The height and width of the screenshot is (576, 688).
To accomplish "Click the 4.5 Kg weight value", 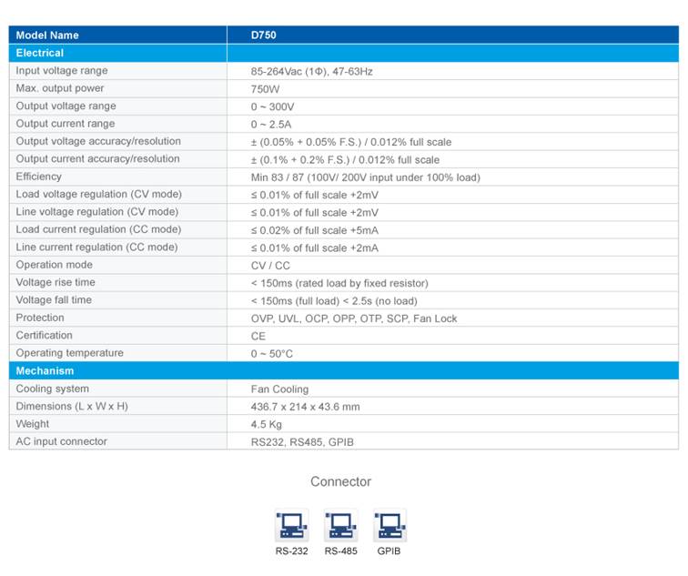I will (x=267, y=424).
